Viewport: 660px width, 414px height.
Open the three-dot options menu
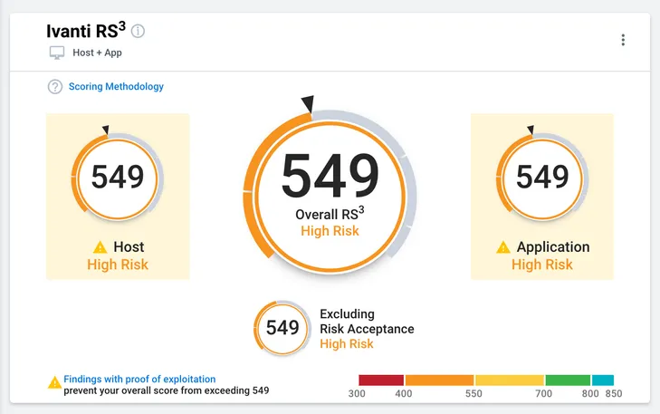tap(623, 40)
